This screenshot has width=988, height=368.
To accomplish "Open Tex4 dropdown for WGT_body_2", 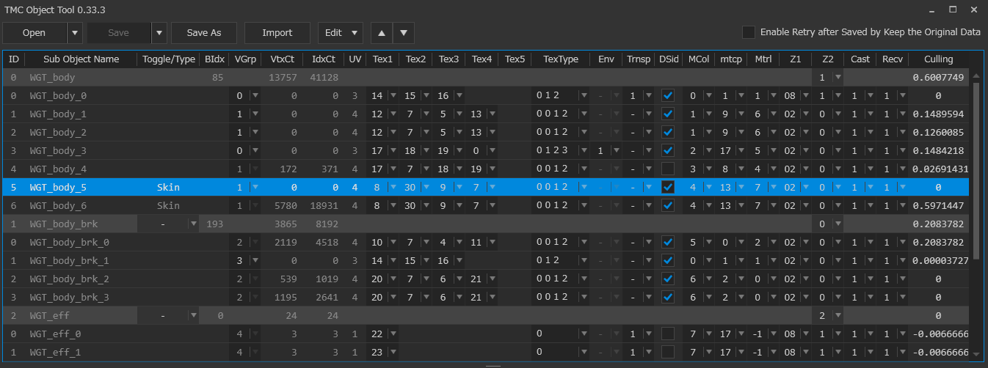I will [492, 132].
